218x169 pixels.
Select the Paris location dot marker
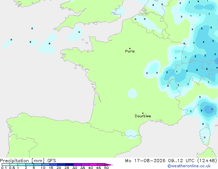coord(130,48)
